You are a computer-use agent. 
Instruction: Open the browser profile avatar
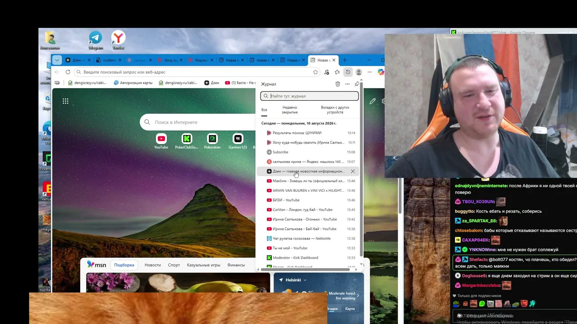click(x=359, y=72)
